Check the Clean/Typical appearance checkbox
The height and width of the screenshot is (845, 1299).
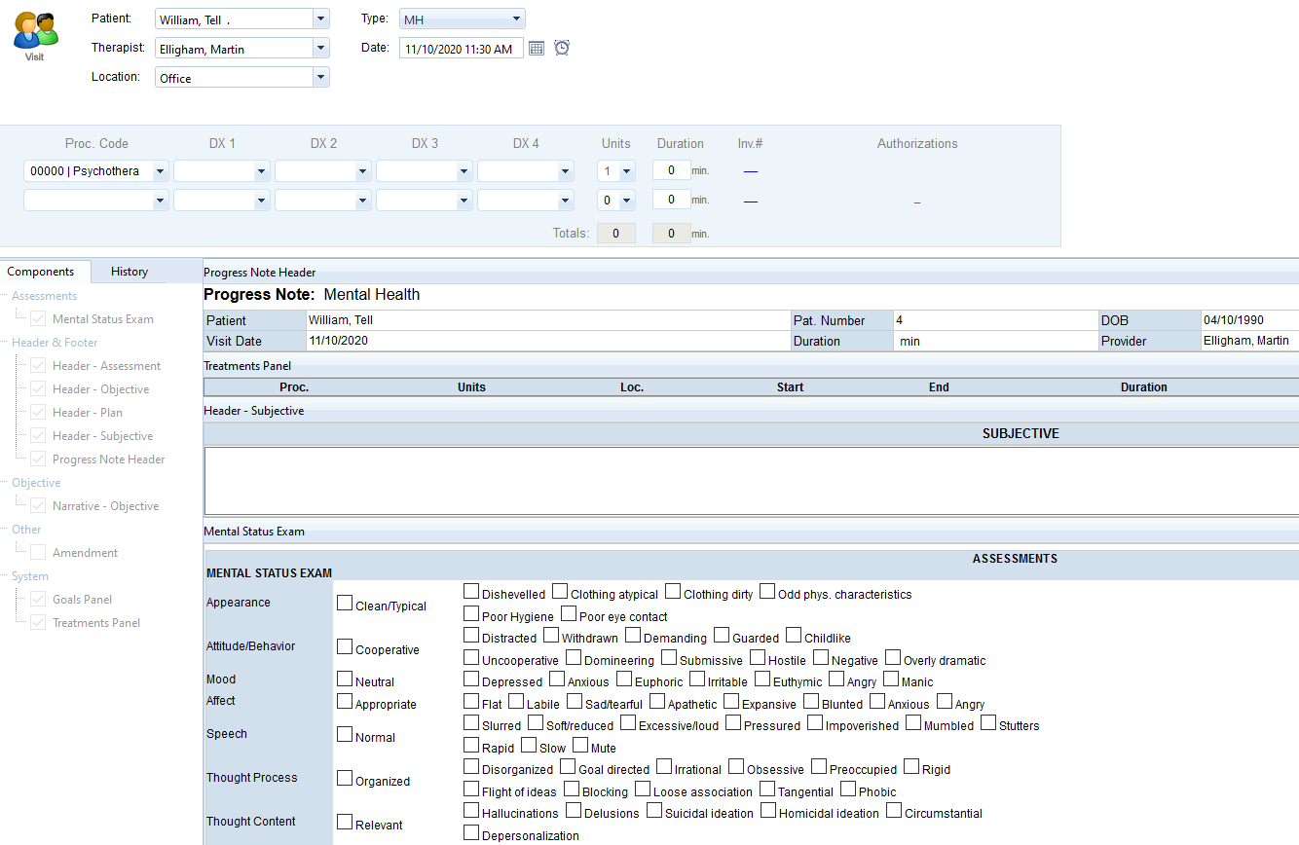(345, 604)
